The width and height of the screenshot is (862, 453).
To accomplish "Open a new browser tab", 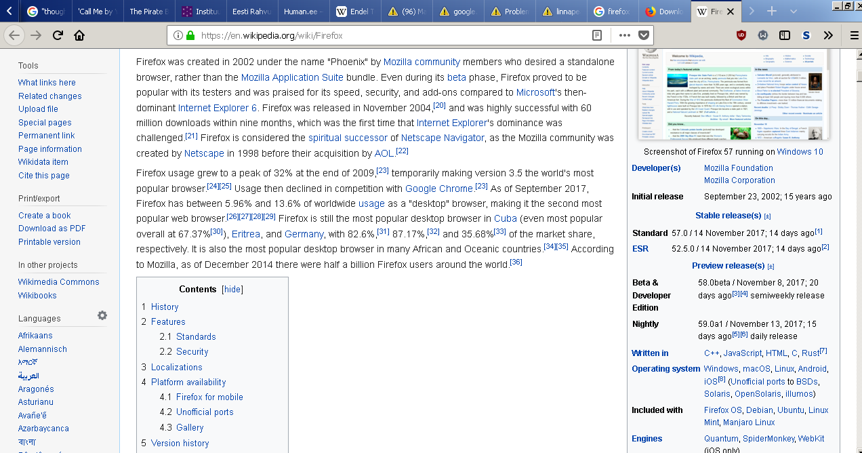I will tap(772, 12).
